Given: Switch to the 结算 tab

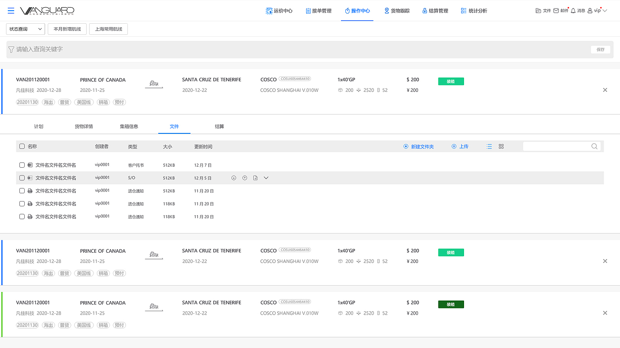Looking at the screenshot, I should 219,127.
